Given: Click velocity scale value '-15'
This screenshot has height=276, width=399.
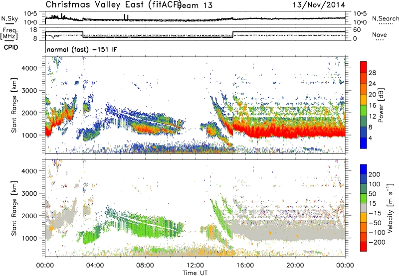Looking at the screenshot, I should click(x=375, y=213).
